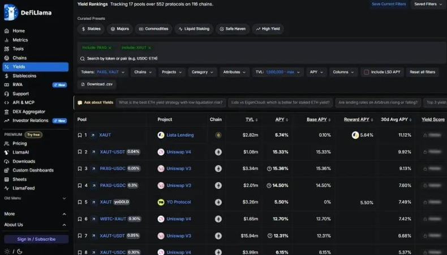Click the Try free premium badge
This screenshot has width=447, height=255.
point(33,135)
